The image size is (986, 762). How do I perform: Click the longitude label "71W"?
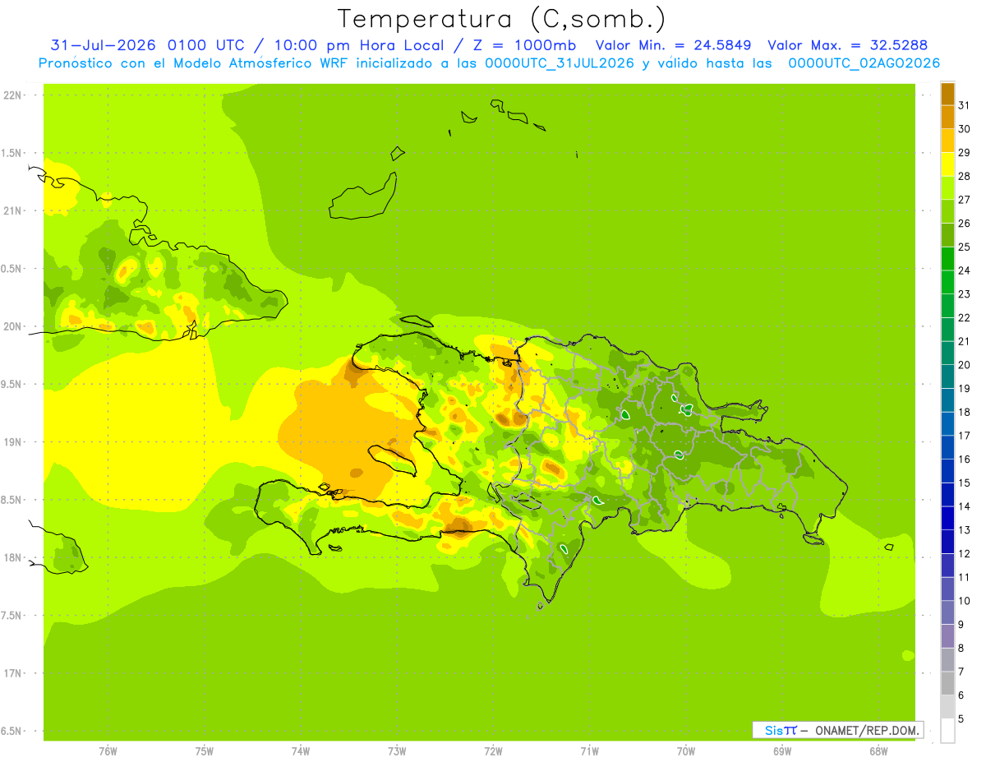(x=589, y=752)
